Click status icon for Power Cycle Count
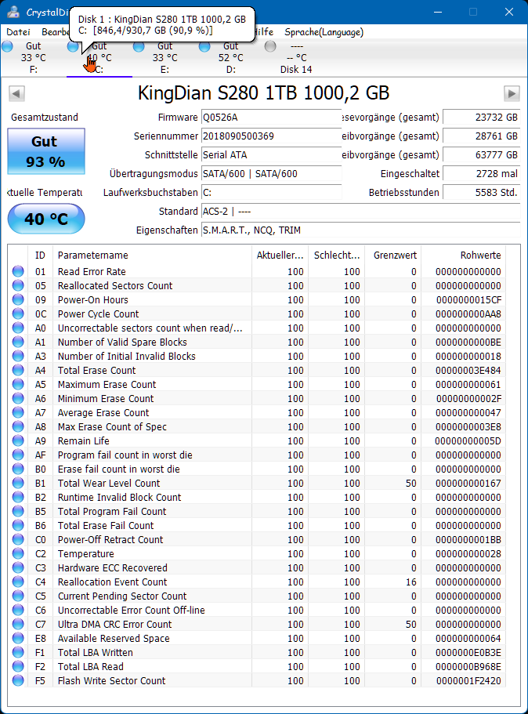The width and height of the screenshot is (528, 714). 18,314
